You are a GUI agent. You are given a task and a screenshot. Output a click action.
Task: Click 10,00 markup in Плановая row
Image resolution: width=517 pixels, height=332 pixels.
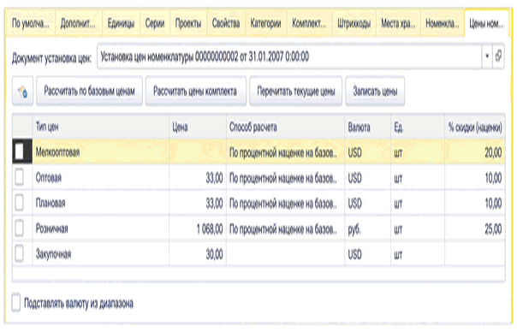475,203
